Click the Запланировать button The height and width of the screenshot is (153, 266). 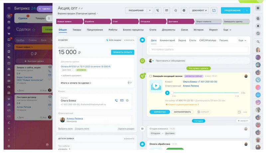click(x=182, y=112)
